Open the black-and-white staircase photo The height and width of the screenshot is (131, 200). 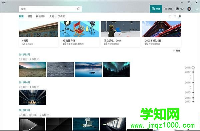coord(32,124)
